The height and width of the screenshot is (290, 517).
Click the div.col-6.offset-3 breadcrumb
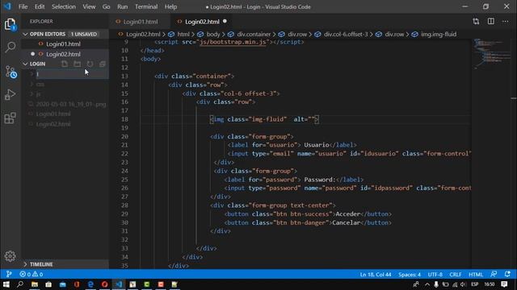pyautogui.click(x=346, y=34)
